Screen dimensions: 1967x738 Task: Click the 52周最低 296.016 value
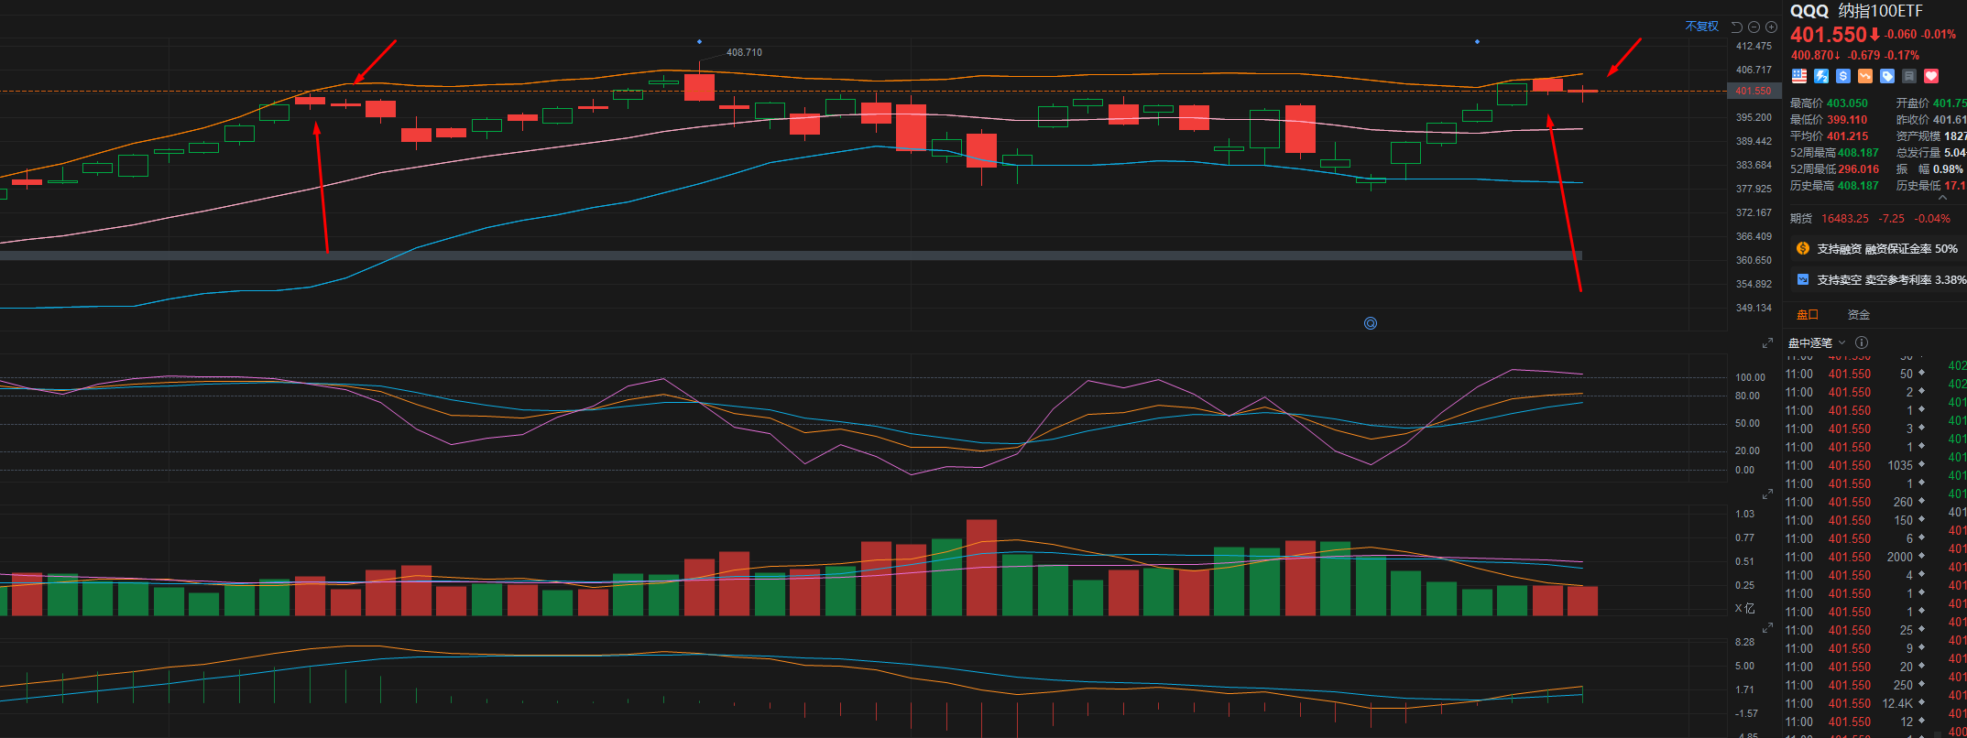[1858, 169]
